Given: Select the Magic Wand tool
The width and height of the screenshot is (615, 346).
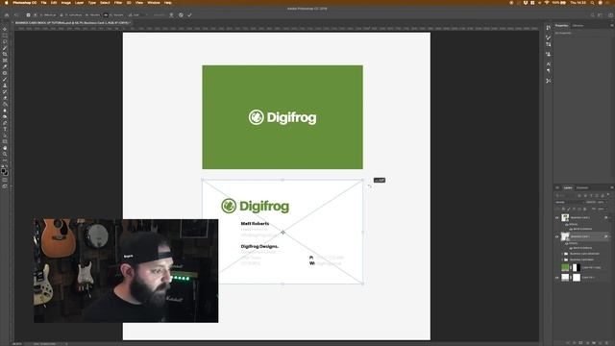Looking at the screenshot, I should (x=5, y=48).
